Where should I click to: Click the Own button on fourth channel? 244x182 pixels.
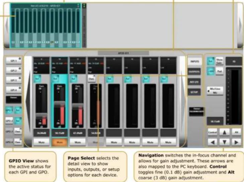point(92,78)
